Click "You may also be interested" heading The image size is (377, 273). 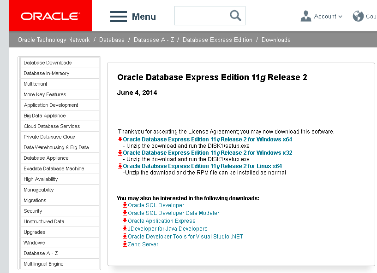click(188, 198)
